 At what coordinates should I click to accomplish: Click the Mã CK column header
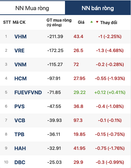point(19,22)
